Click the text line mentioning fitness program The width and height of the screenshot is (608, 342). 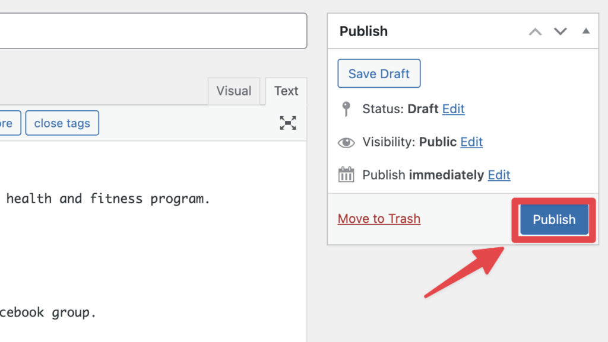[x=108, y=199]
